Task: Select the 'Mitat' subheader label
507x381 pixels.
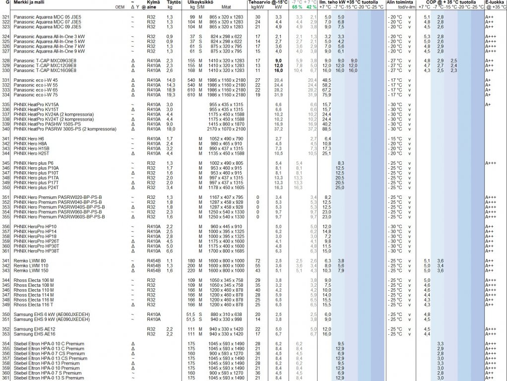Action: click(226, 7)
